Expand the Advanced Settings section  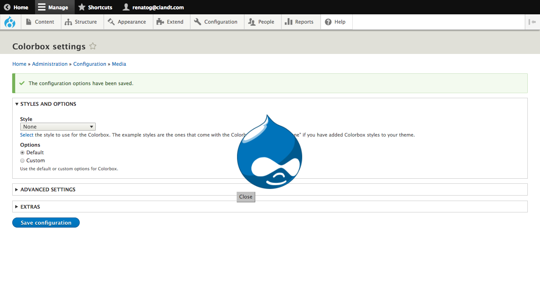click(x=45, y=190)
